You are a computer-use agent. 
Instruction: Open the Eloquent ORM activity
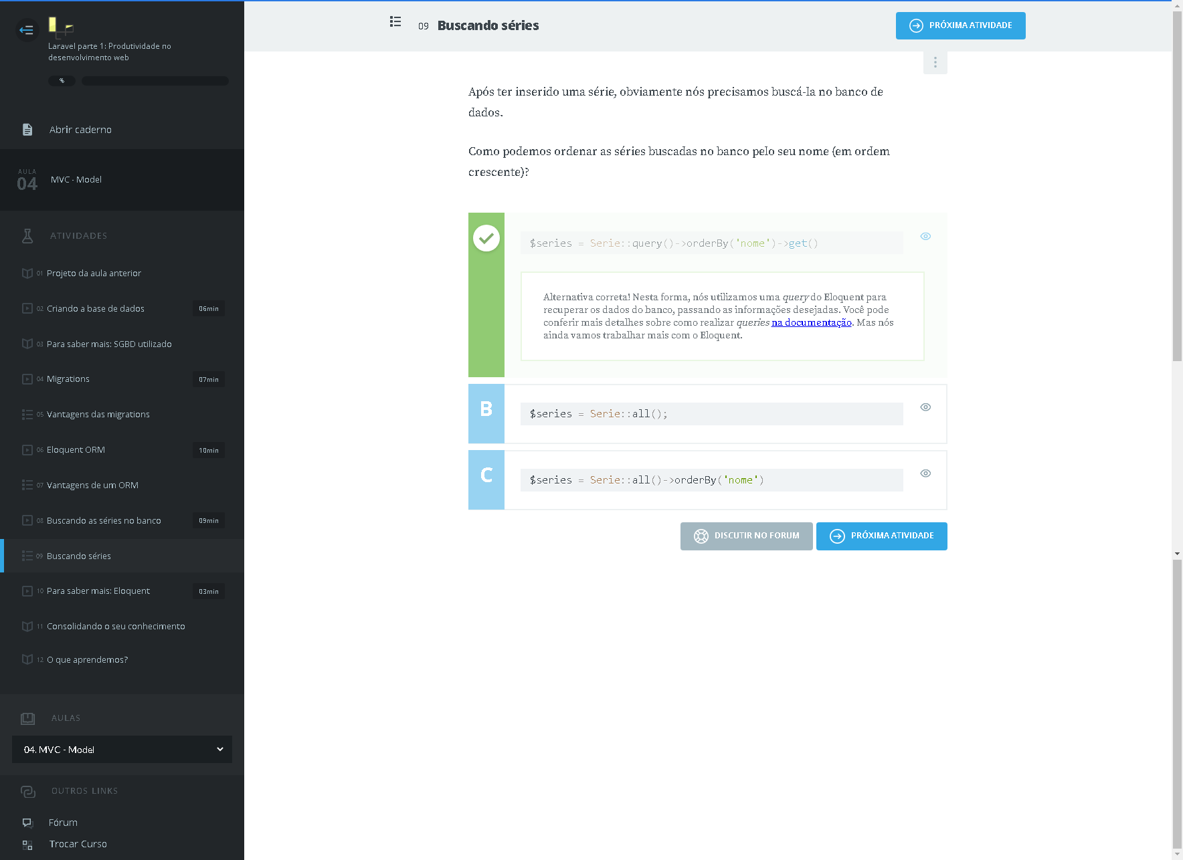(76, 450)
